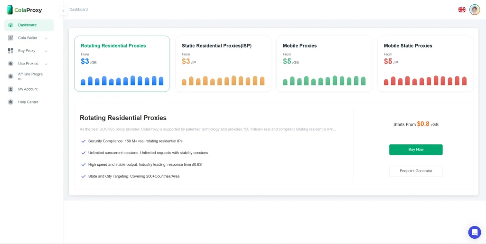Click the "Unlimited concurrent sessions" feature line

(x=148, y=153)
